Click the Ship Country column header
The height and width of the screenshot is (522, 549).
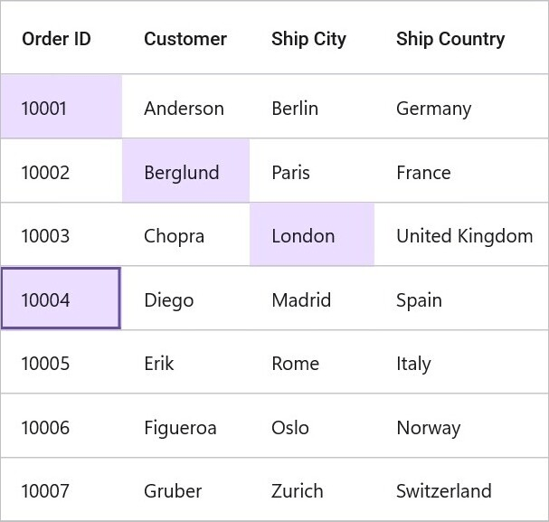click(461, 38)
